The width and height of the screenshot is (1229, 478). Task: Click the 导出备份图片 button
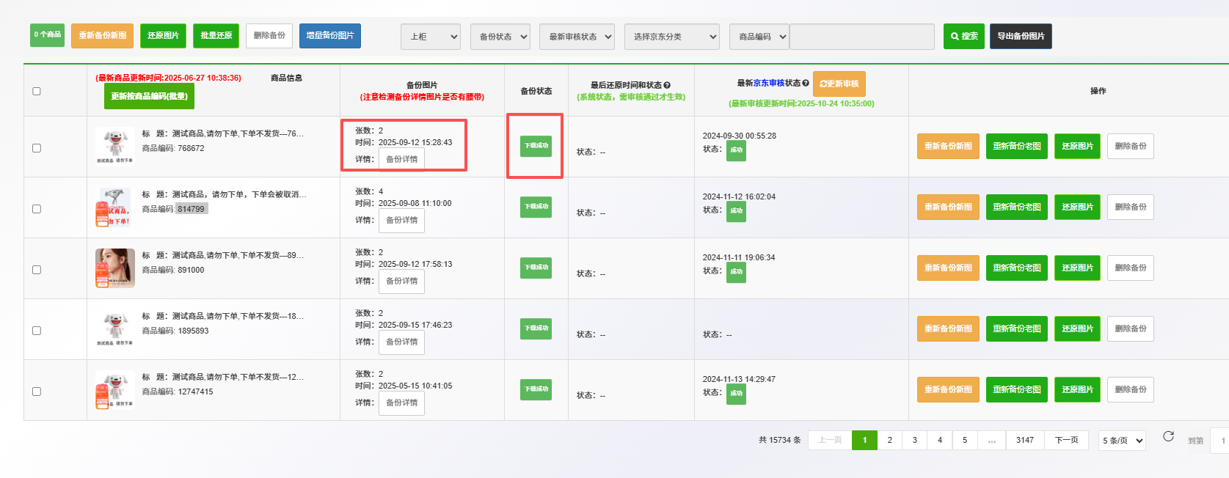[1020, 36]
